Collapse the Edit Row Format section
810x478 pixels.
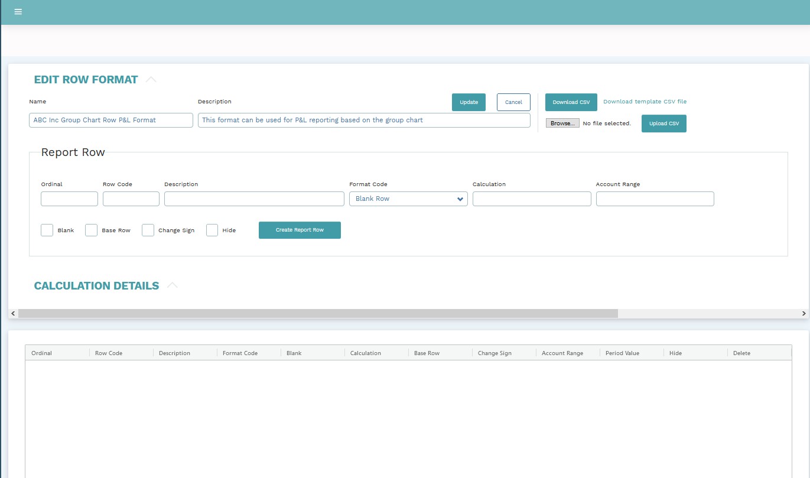(151, 80)
